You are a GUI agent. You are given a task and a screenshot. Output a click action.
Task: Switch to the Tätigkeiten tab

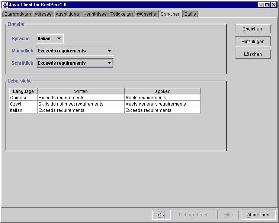[122, 14]
